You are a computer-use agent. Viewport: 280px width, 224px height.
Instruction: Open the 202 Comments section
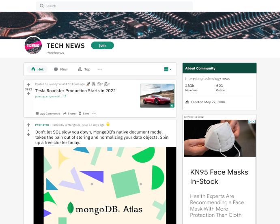48,114
